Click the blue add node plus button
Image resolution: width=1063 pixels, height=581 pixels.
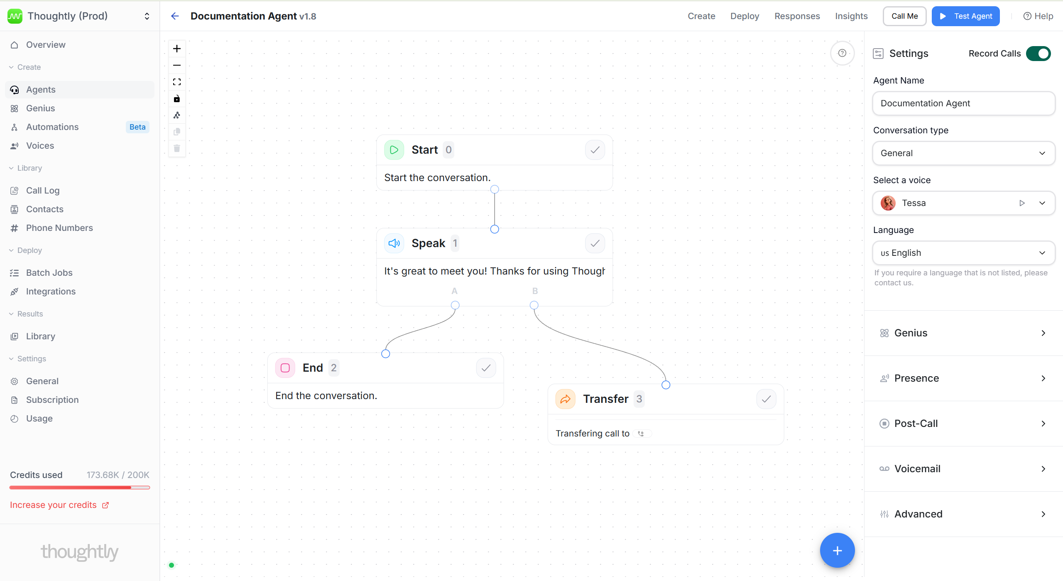[x=837, y=550]
